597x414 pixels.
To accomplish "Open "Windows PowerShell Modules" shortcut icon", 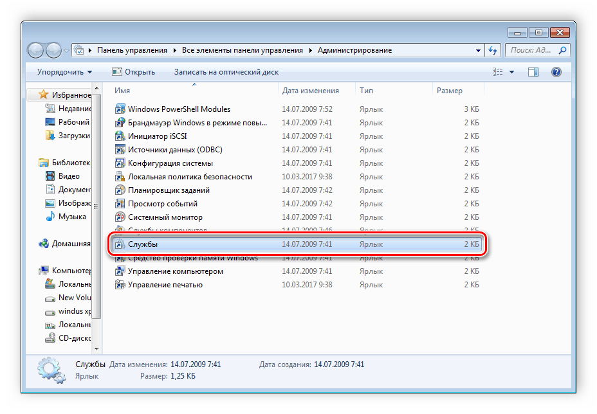I will point(120,109).
